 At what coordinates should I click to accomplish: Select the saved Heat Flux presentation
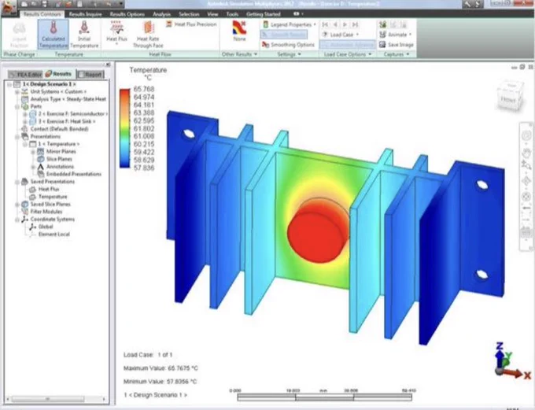pyautogui.click(x=44, y=189)
